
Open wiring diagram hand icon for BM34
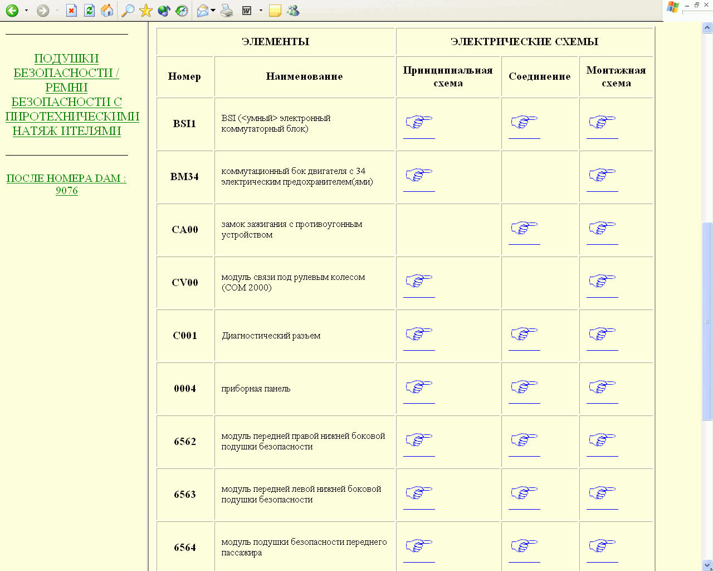tap(602, 175)
